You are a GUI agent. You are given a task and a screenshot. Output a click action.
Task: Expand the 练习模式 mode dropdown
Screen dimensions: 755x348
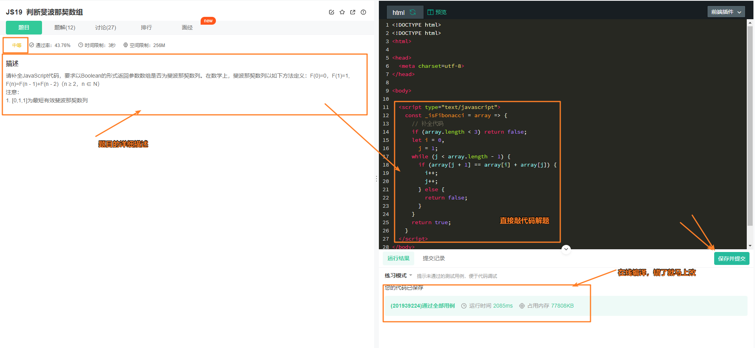398,275
